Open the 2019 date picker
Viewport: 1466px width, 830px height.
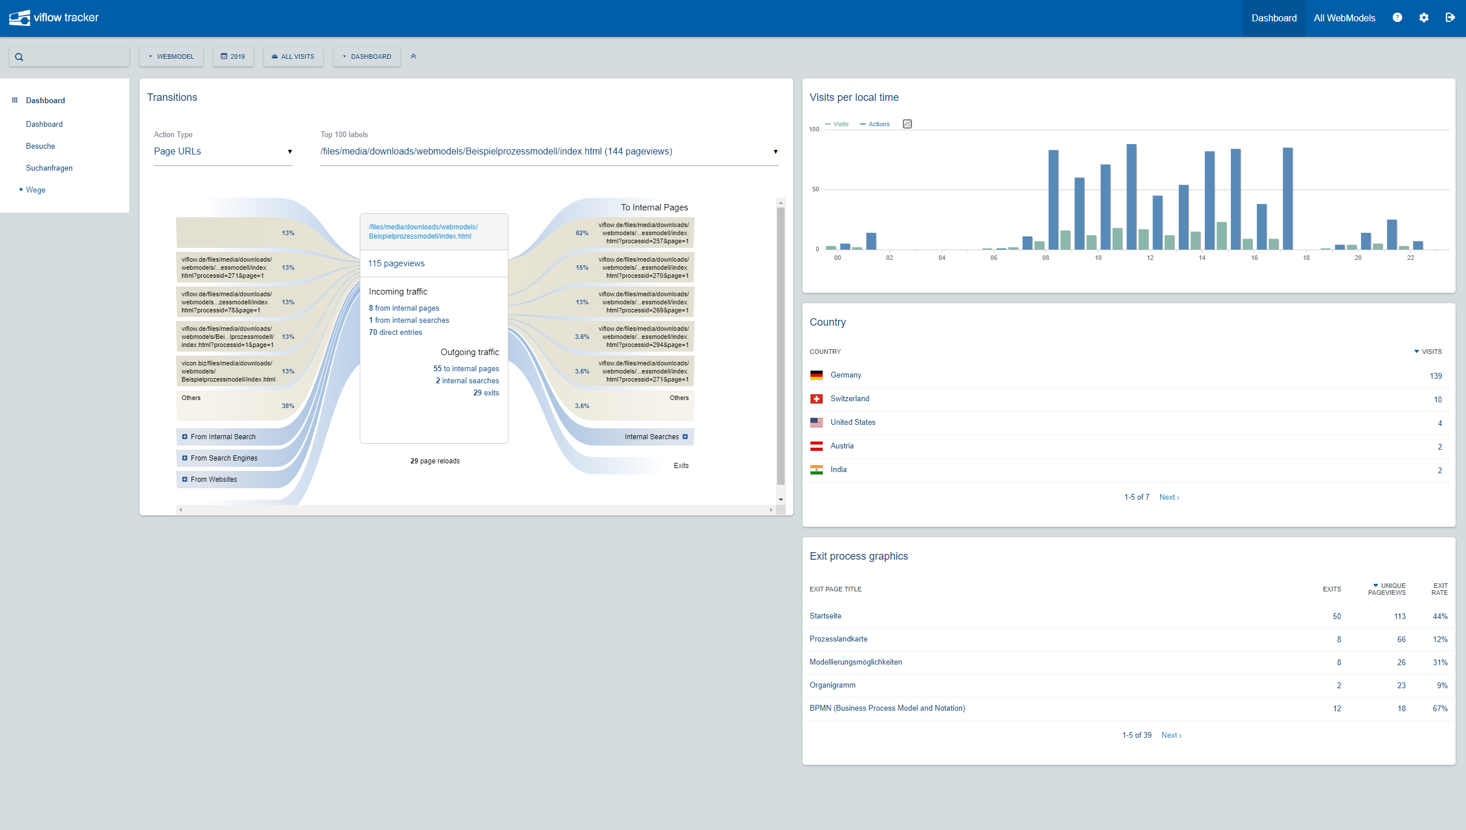point(233,56)
